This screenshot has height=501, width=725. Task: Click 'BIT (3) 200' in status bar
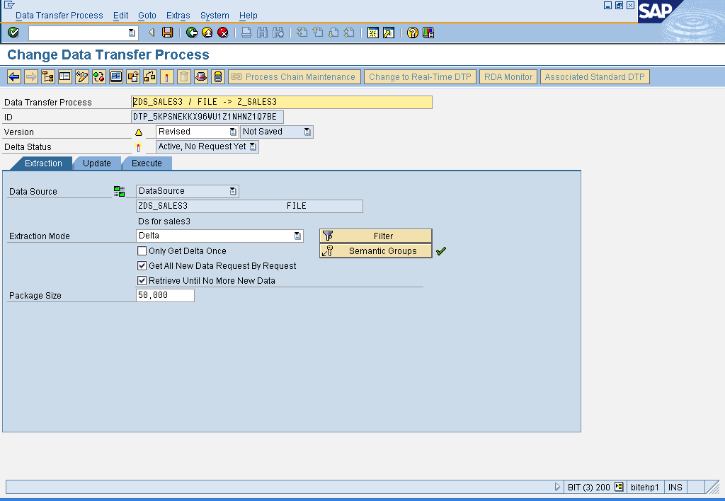point(588,487)
